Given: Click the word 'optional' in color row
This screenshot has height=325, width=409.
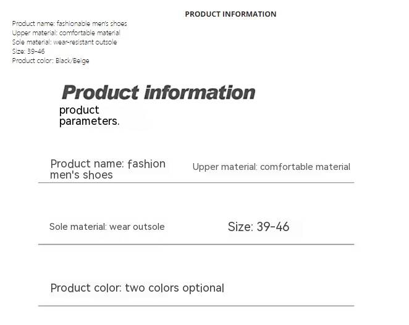Looking at the screenshot, I should click(203, 288).
